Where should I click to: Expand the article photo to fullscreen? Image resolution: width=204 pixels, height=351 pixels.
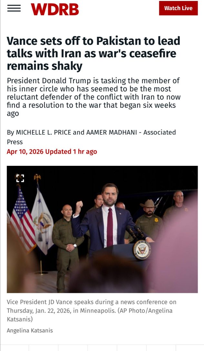[x=20, y=178]
